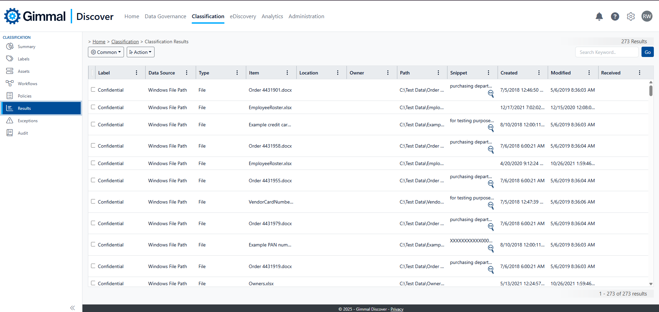Open the Action dropdown menu
The image size is (659, 312).
pyautogui.click(x=140, y=52)
